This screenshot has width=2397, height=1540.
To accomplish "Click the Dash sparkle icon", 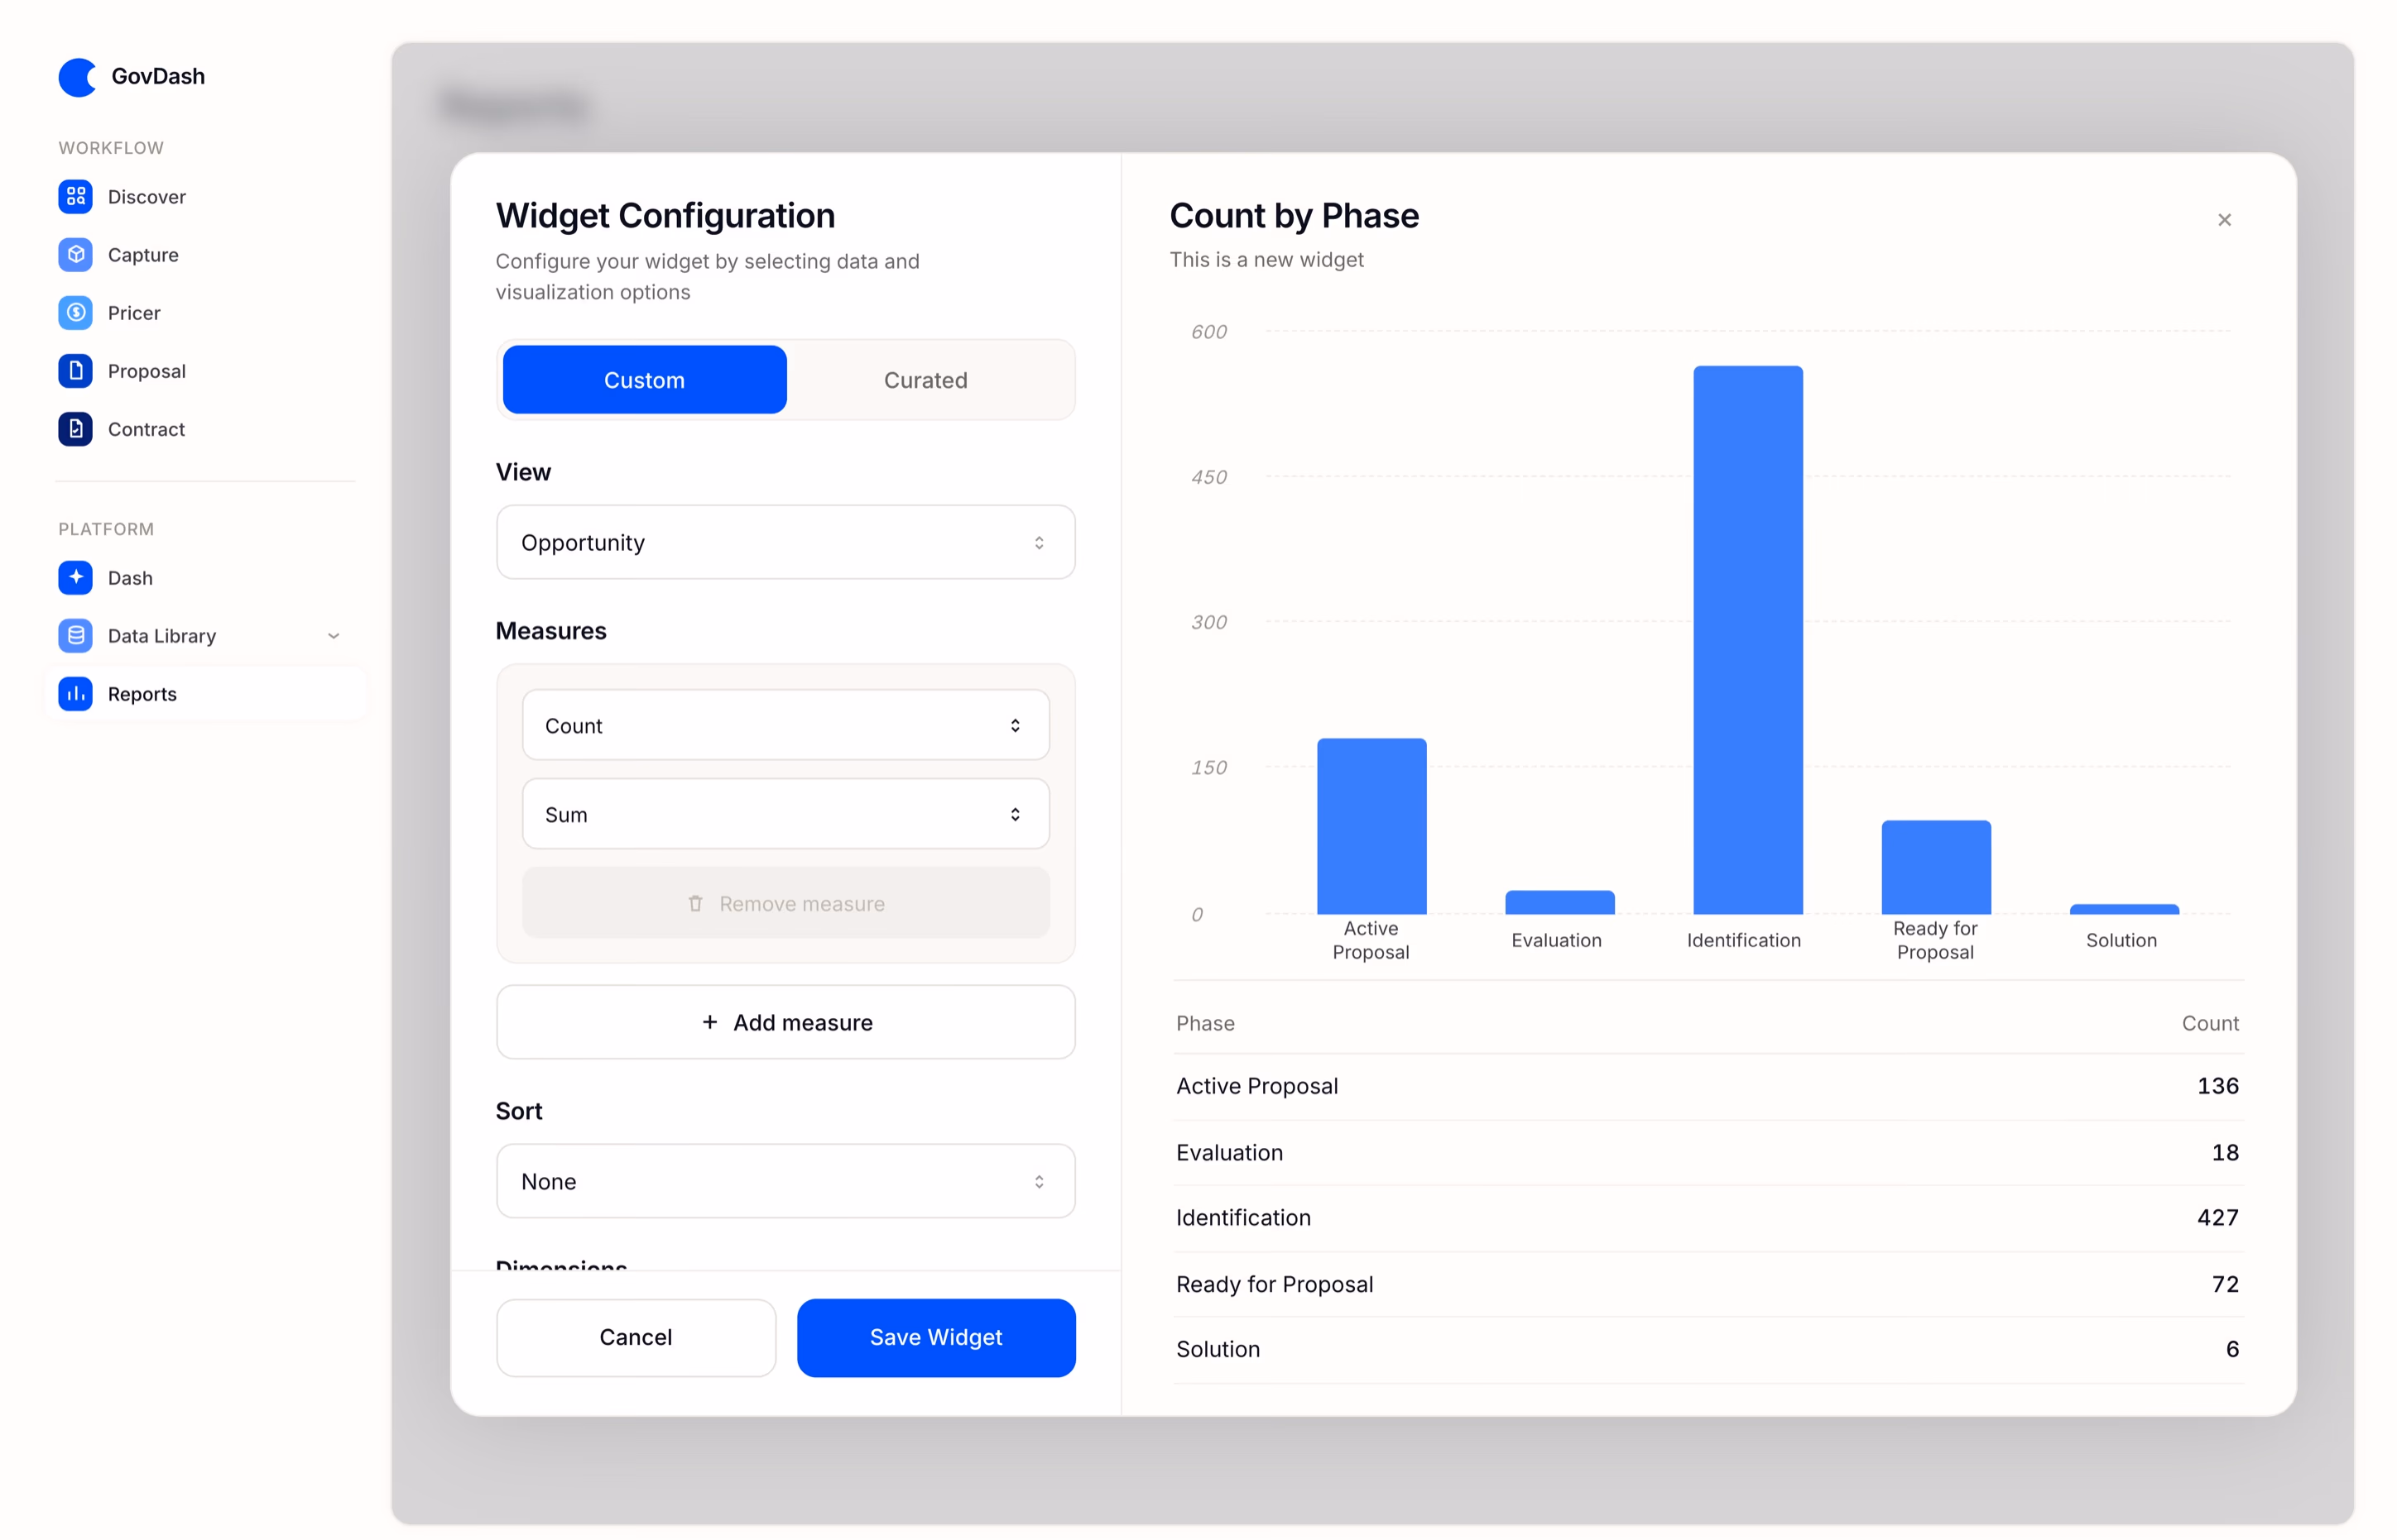I will [x=75, y=578].
